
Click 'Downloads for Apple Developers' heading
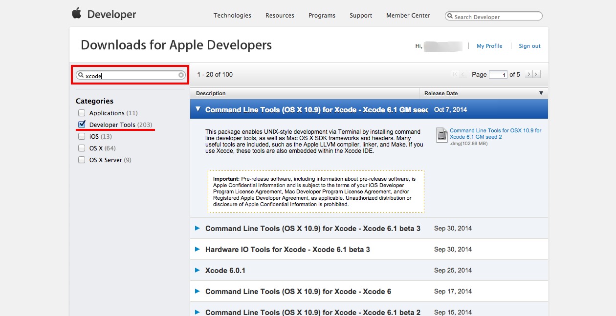point(176,45)
